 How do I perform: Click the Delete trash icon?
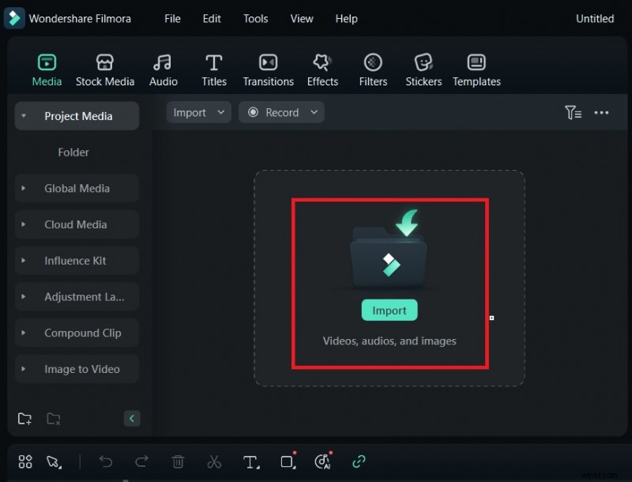click(x=179, y=462)
